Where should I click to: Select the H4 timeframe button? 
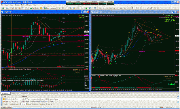[x=118, y=8]
